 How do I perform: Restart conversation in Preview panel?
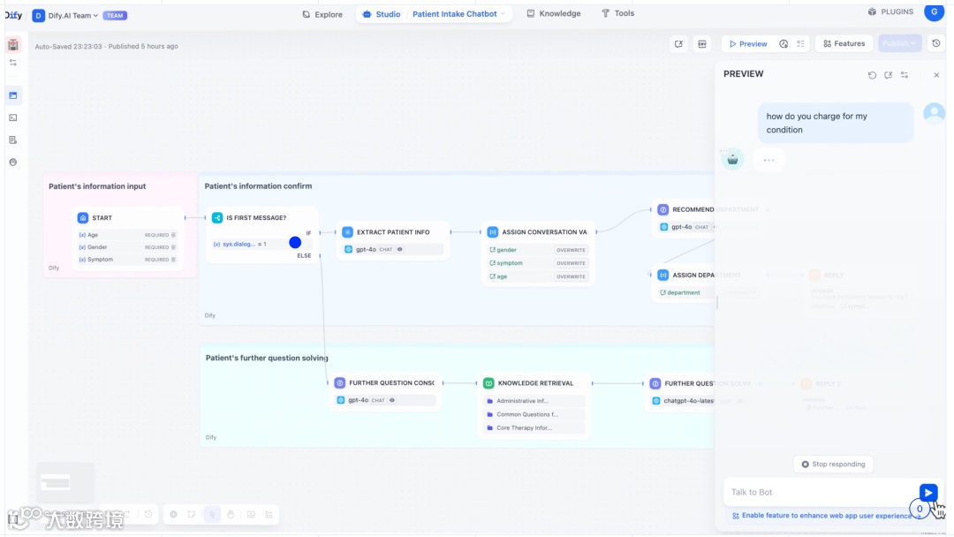(872, 75)
